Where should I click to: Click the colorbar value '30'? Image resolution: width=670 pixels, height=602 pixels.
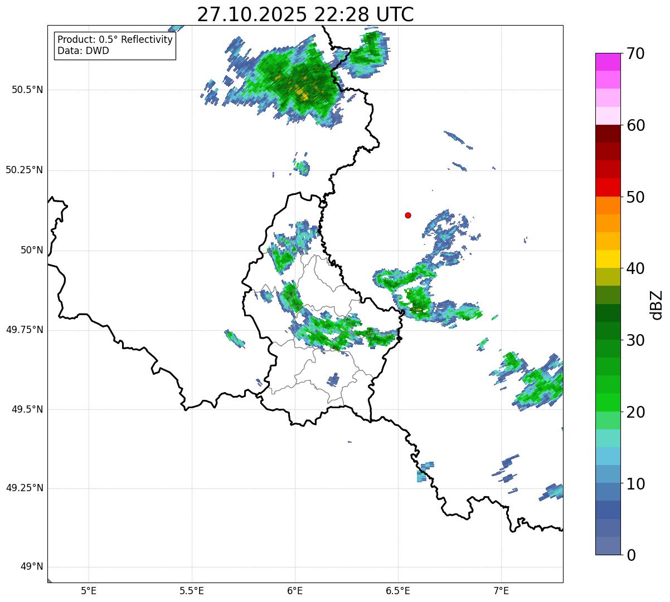point(635,340)
